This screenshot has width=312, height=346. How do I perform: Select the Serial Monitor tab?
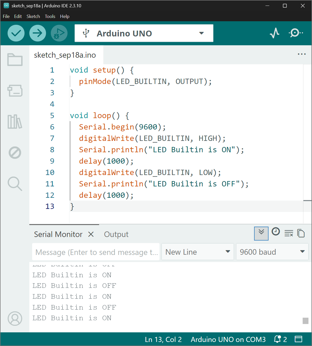pyautogui.click(x=58, y=234)
